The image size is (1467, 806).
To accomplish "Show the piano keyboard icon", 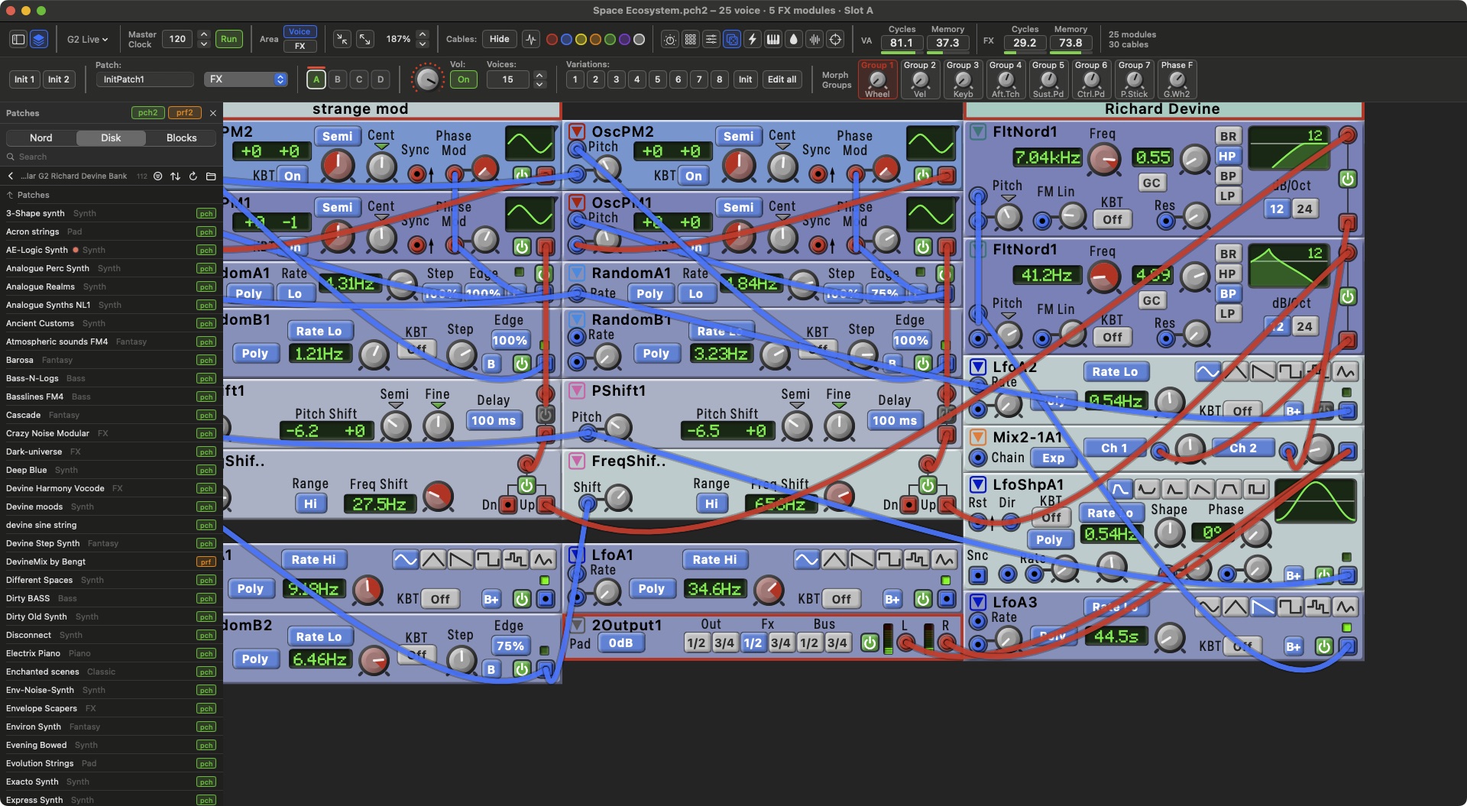I will pos(773,39).
